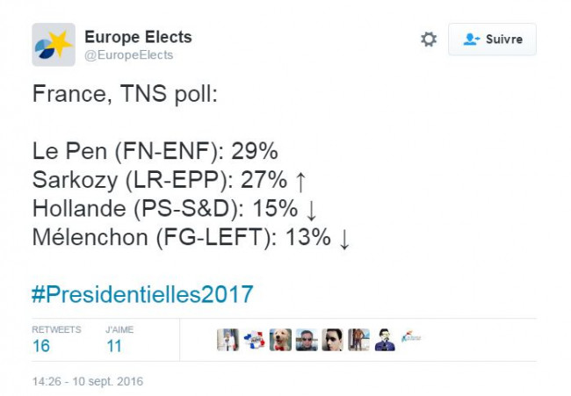Open the cartoon suited figure avatar
571x396 pixels.
coord(385,340)
